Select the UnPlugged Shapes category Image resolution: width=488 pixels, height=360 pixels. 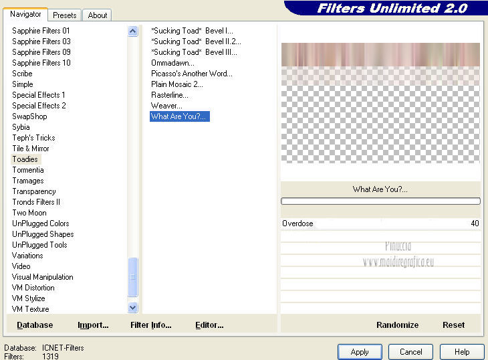(43, 234)
